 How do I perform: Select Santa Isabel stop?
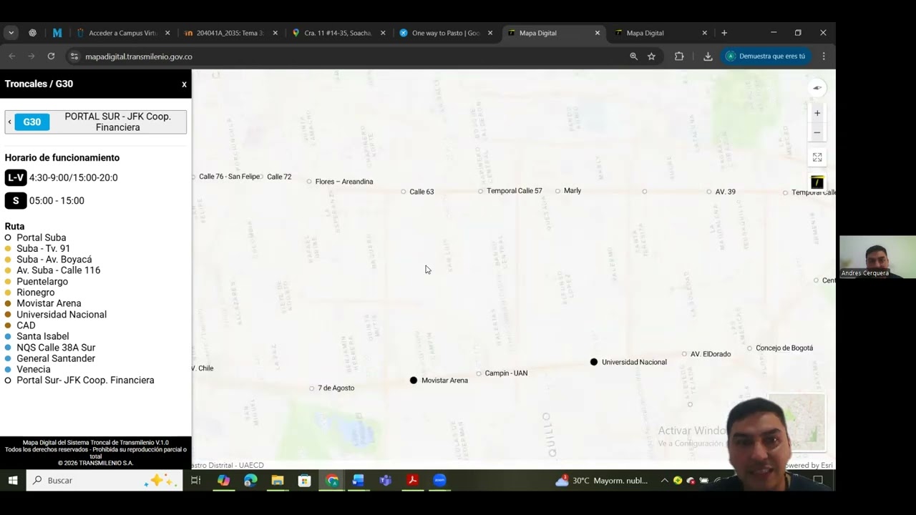coord(43,336)
